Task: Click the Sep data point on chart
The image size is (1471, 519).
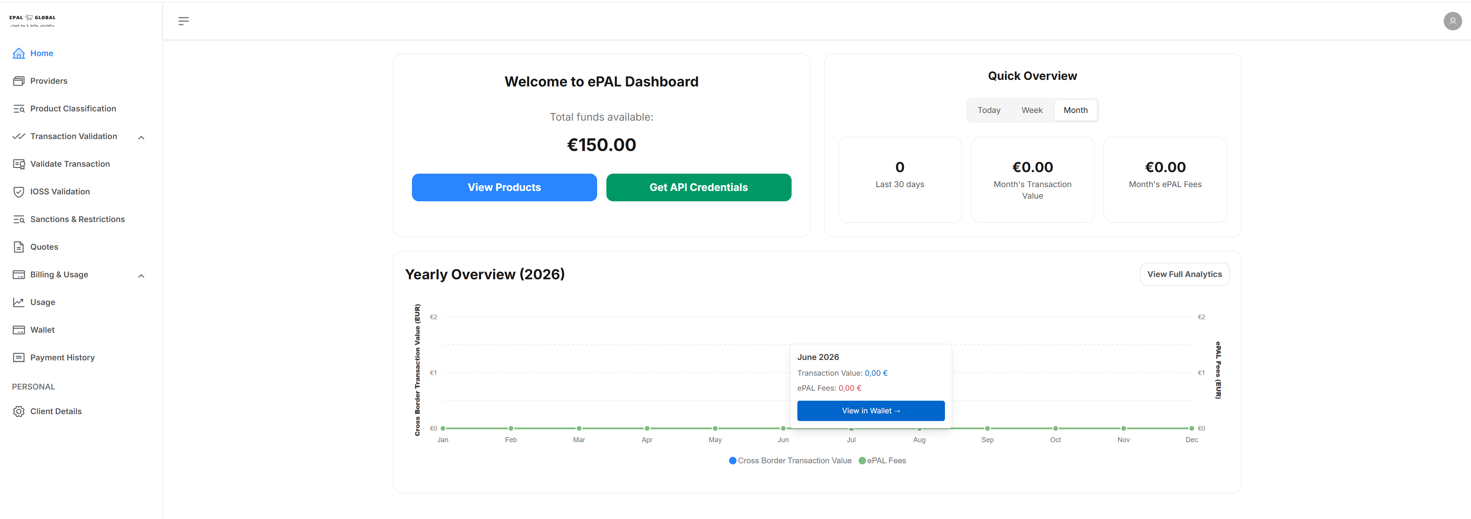Action: (987, 429)
